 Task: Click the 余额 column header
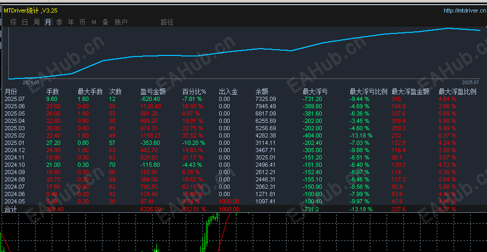pyautogui.click(x=262, y=91)
